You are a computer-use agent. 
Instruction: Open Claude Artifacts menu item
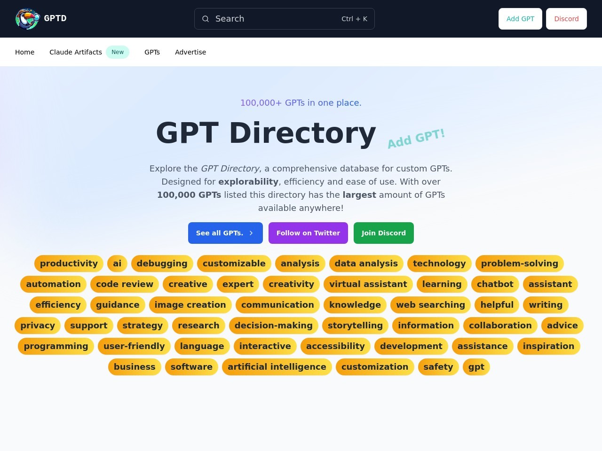coord(76,52)
